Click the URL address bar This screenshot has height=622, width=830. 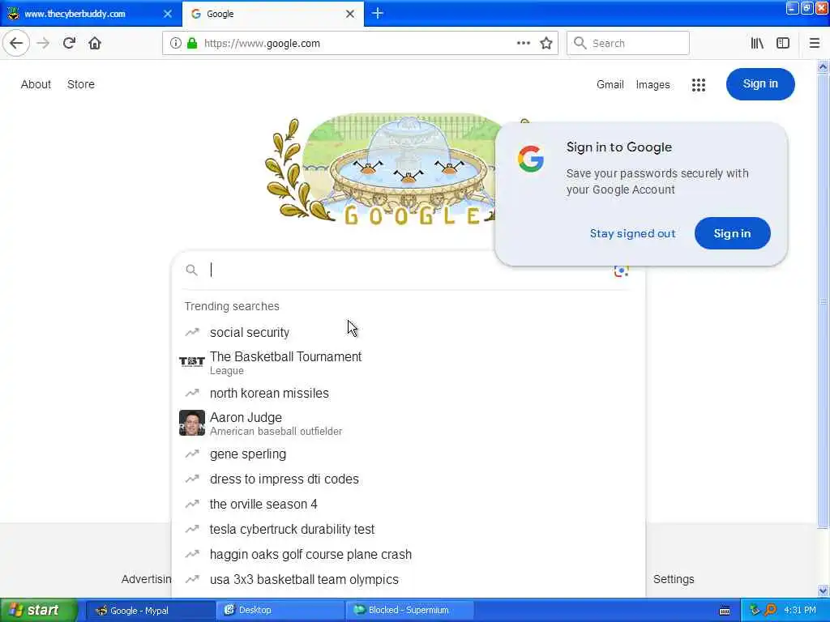click(x=359, y=44)
